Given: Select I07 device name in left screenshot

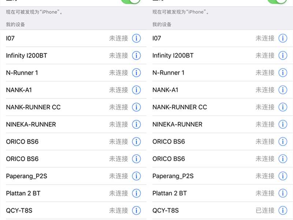Looking at the screenshot, I should 10,38.
